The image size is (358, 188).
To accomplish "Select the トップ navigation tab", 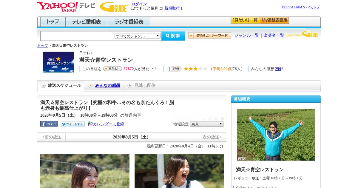I will [53, 22].
